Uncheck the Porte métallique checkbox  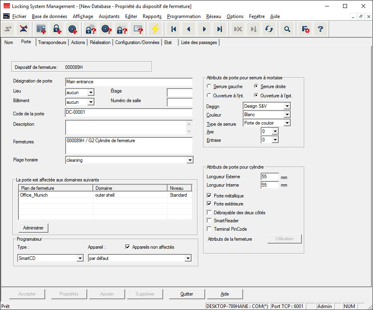pyautogui.click(x=209, y=196)
